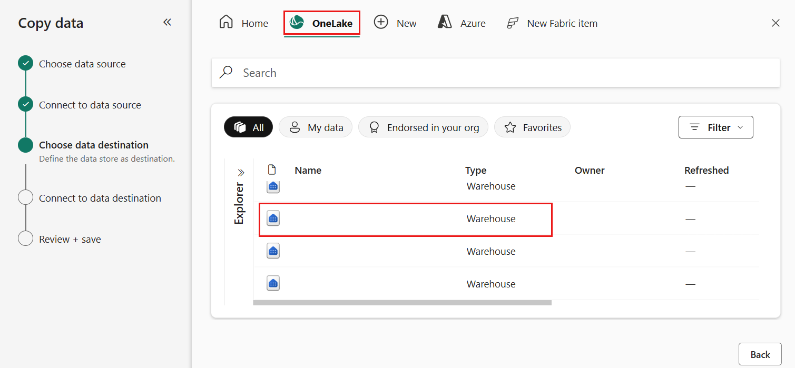
Task: Collapse the Copy data sidebar
Action: pos(167,22)
